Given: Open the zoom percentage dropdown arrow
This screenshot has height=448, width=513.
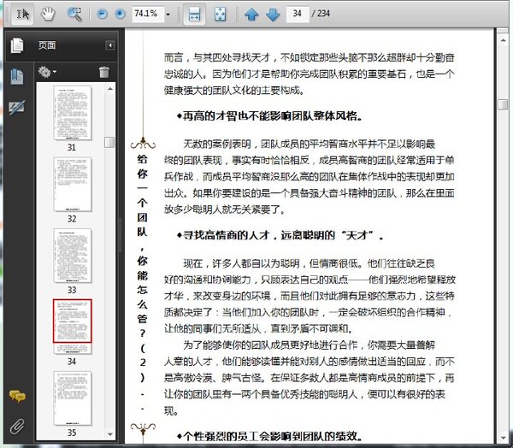Looking at the screenshot, I should (x=168, y=15).
